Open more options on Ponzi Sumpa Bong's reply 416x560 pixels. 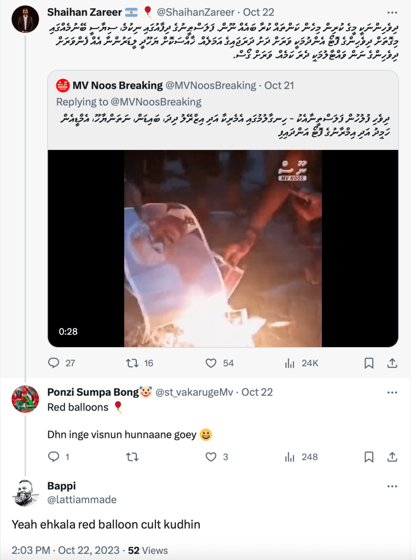(392, 392)
